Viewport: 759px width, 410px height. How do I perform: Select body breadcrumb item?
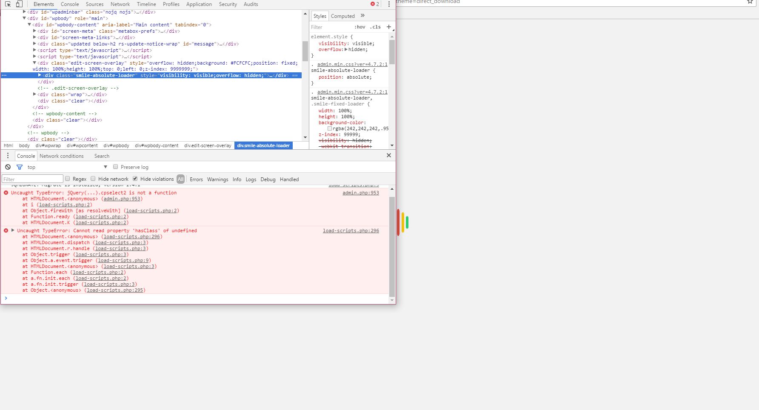(x=24, y=145)
